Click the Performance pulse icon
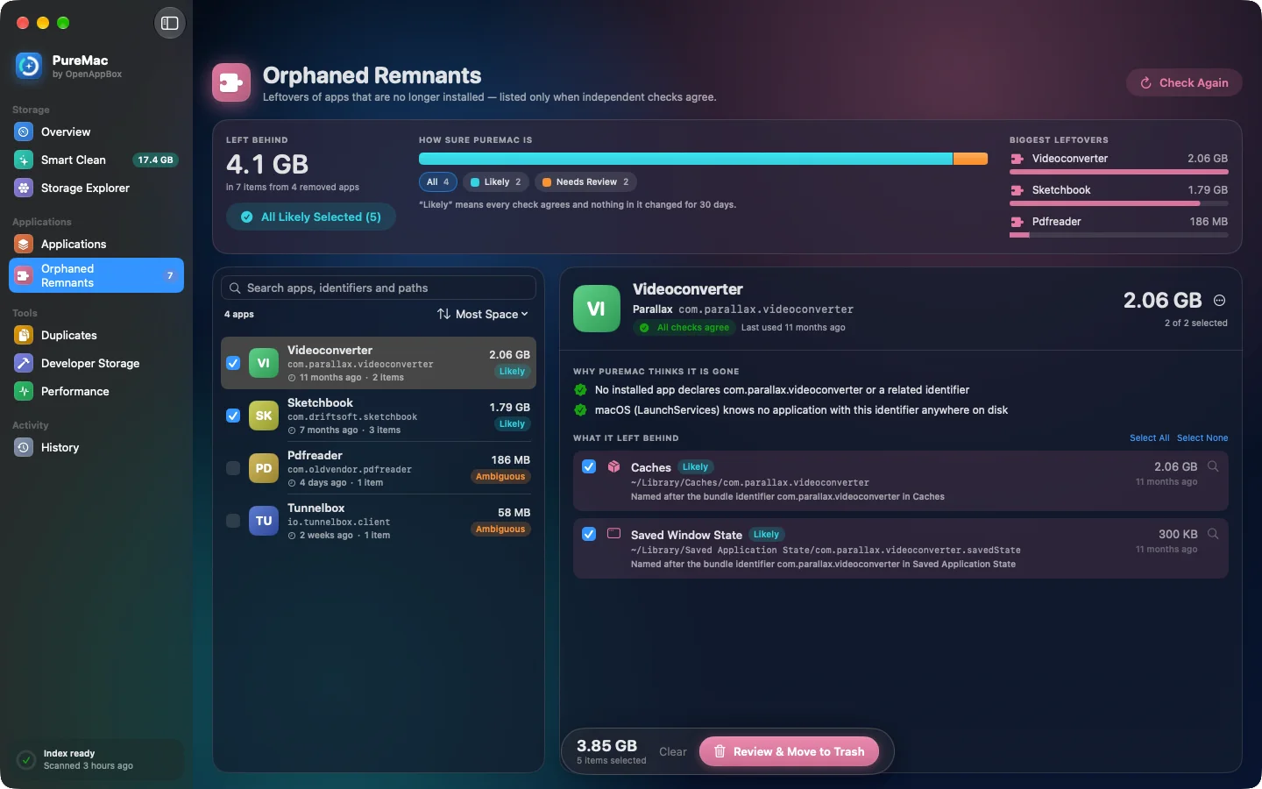Viewport: 1262px width, 789px height. click(24, 392)
